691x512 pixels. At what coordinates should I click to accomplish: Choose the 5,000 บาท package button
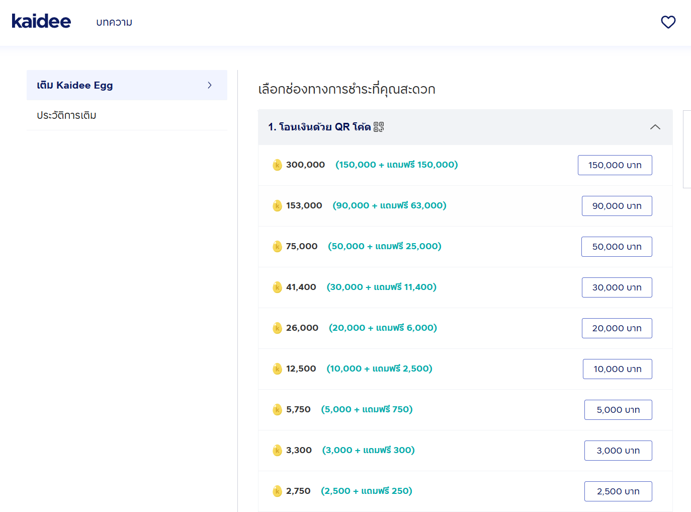point(618,410)
